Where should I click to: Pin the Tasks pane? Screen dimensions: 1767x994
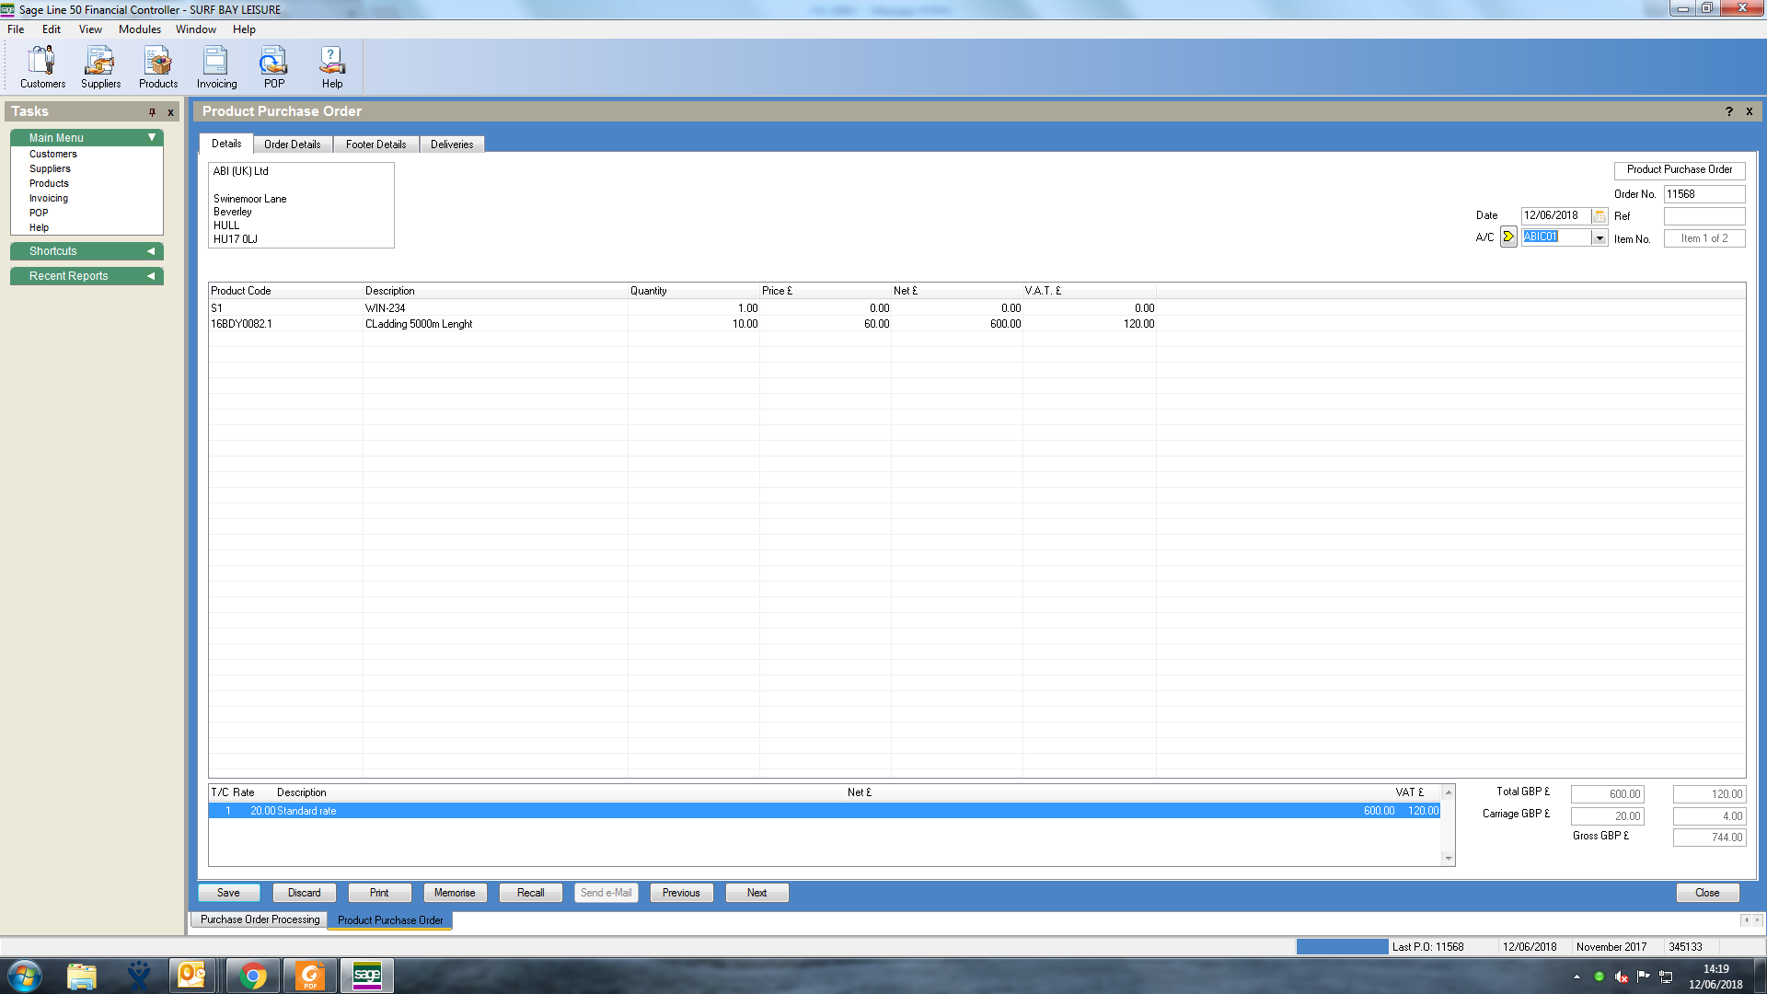(x=153, y=112)
